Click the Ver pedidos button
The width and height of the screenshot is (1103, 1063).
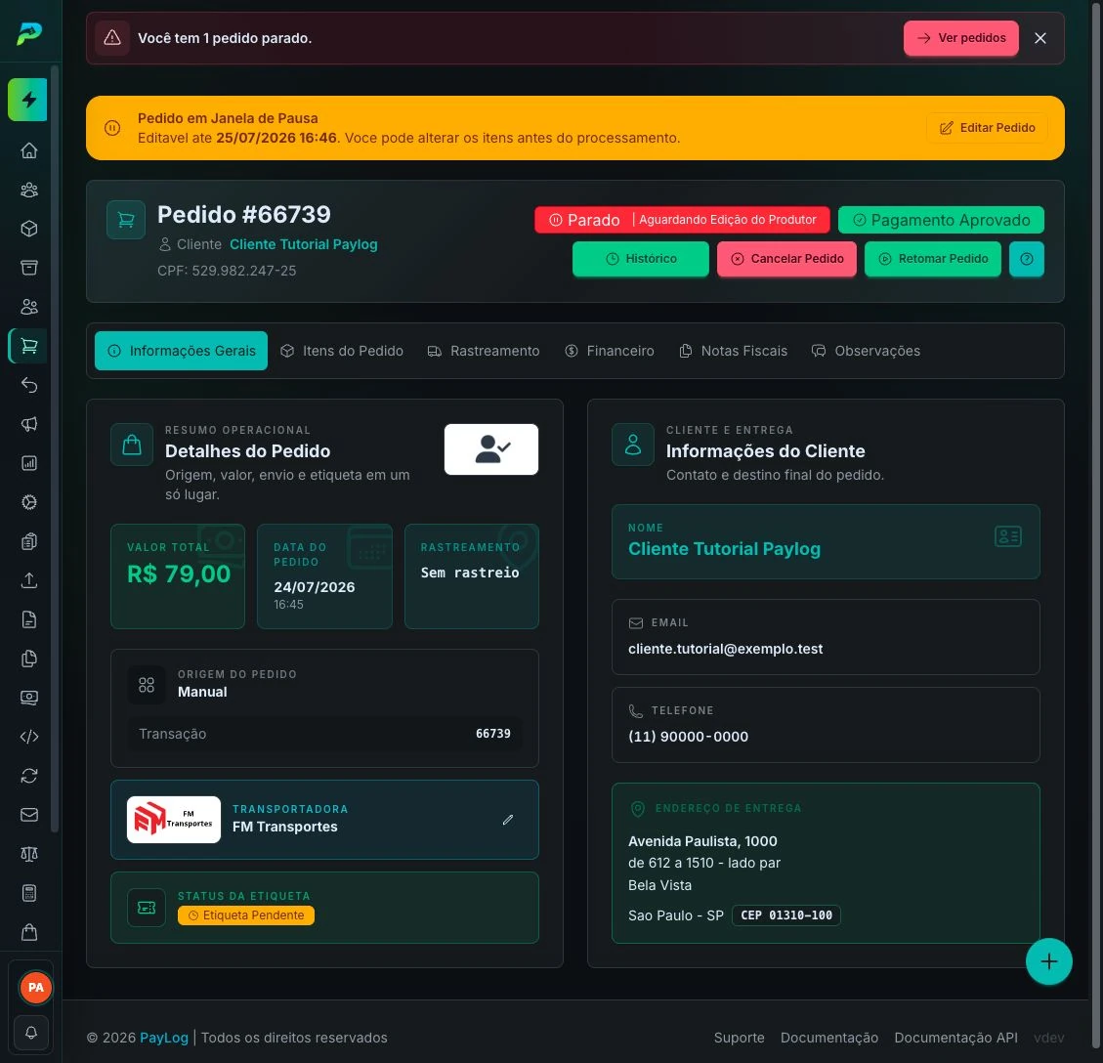[x=961, y=38]
